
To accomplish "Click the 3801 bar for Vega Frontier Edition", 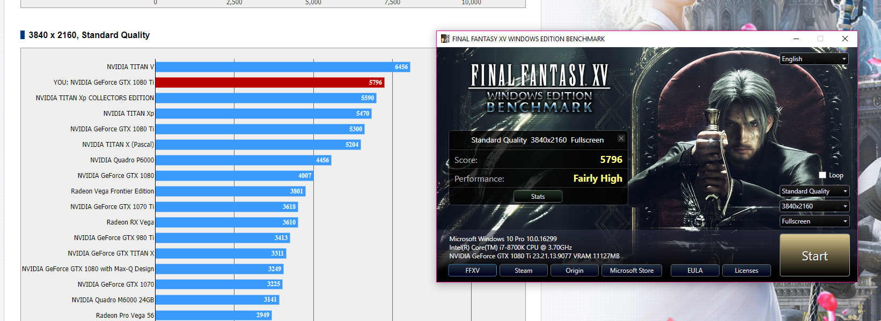I will coord(231,191).
